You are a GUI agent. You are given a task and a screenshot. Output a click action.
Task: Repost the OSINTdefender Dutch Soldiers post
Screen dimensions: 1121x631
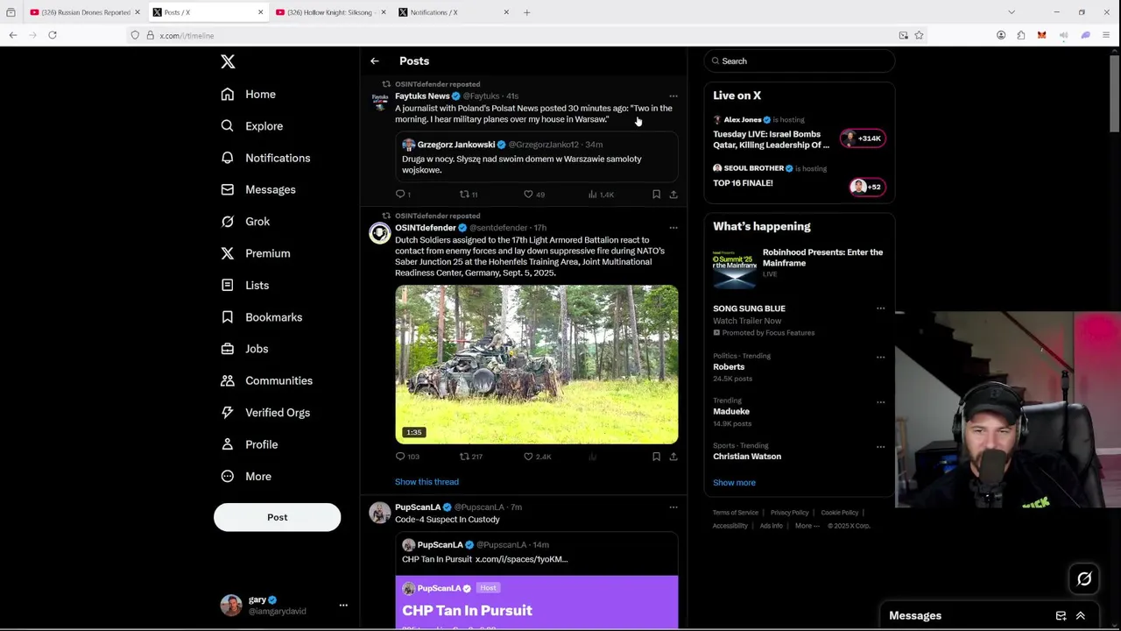point(471,457)
